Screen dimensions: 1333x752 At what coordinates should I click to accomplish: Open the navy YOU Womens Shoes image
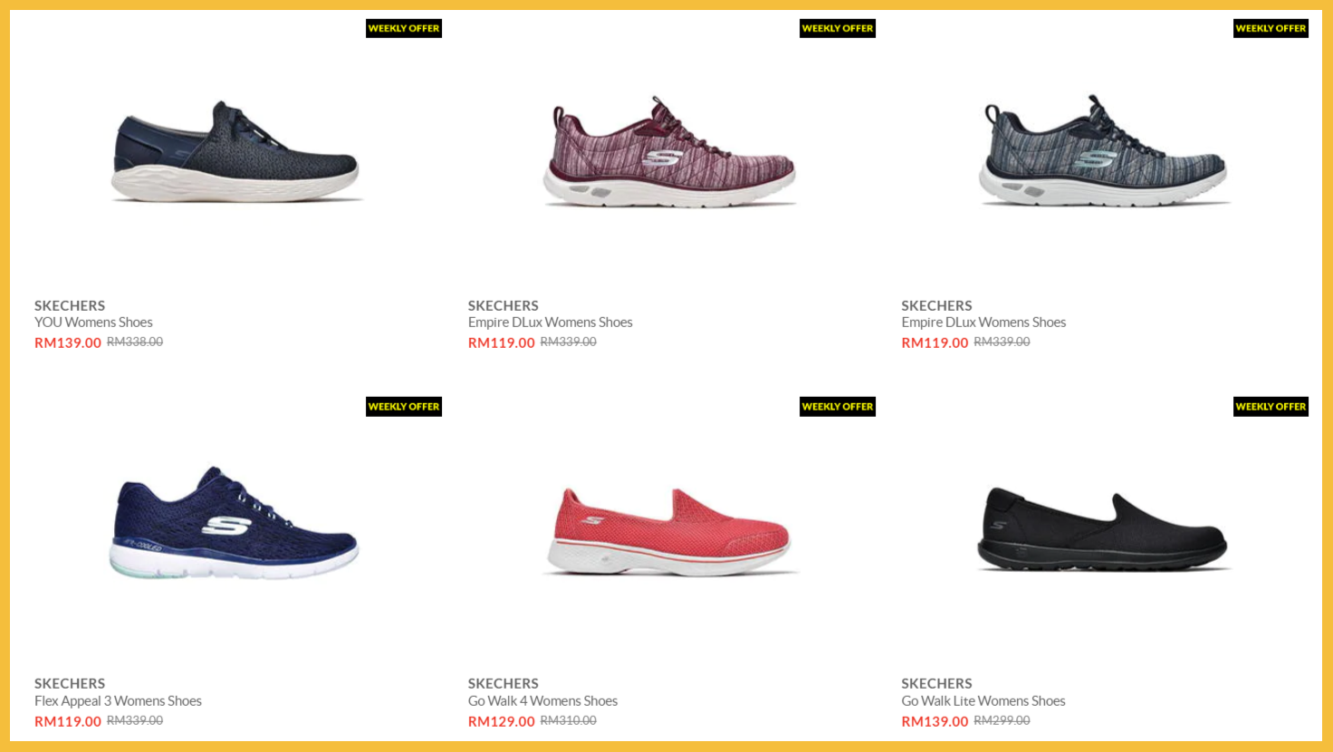235,151
